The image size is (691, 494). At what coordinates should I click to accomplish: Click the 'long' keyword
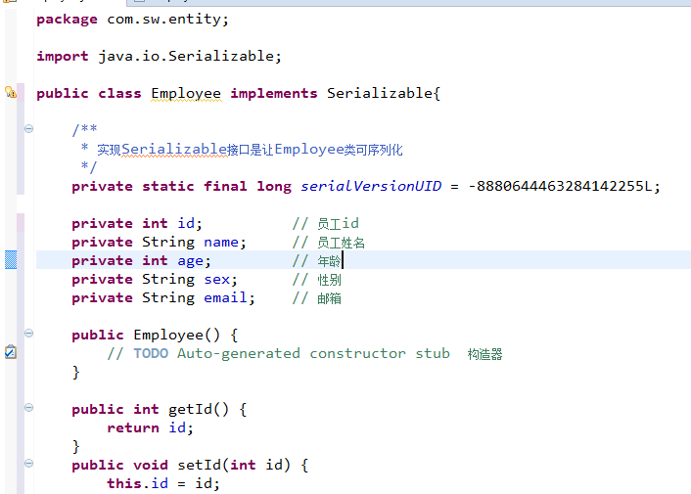click(x=274, y=187)
